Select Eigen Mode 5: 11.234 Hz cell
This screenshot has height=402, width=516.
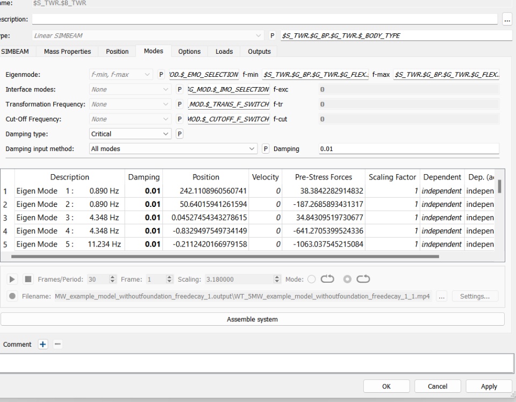(69, 244)
